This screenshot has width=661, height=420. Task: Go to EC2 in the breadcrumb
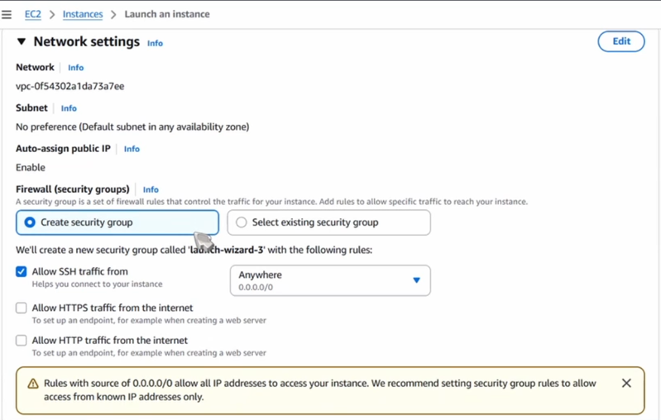pyautogui.click(x=33, y=14)
